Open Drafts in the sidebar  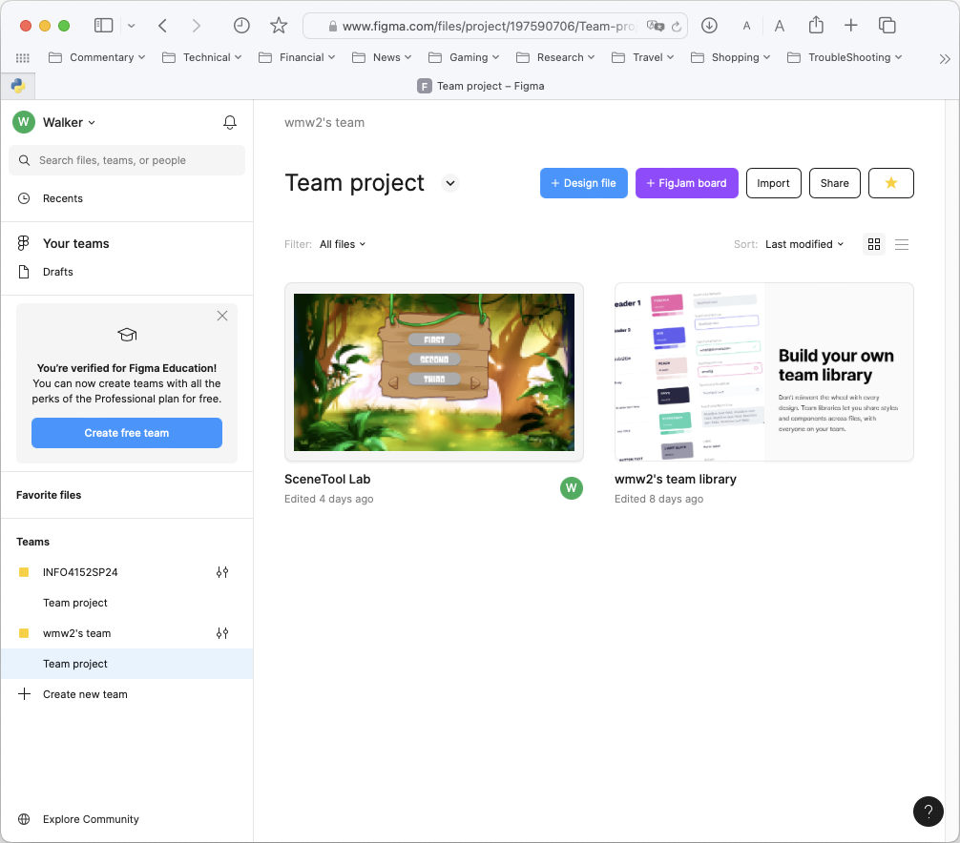click(58, 272)
